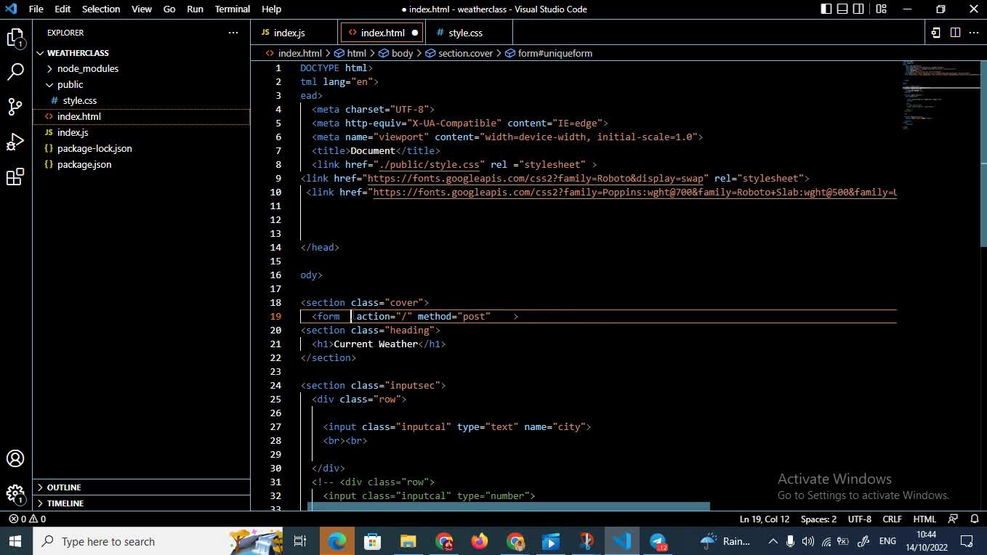987x555 pixels.
Task: Open Telegram from the taskbar
Action: (x=658, y=541)
